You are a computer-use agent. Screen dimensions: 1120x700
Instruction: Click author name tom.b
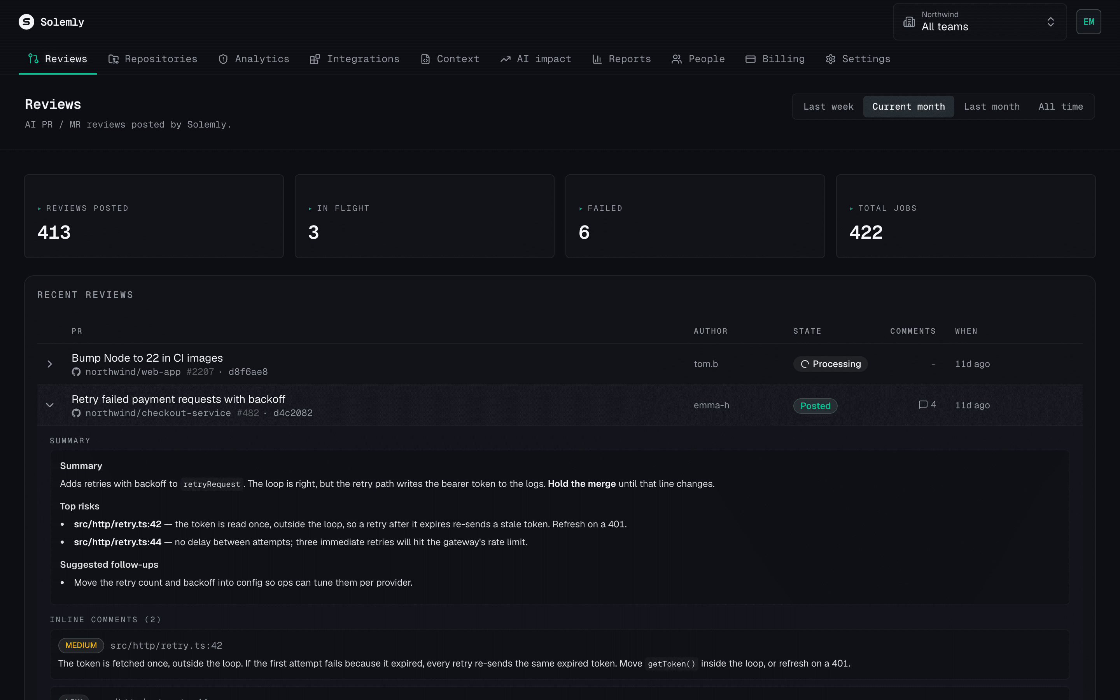[x=706, y=364]
